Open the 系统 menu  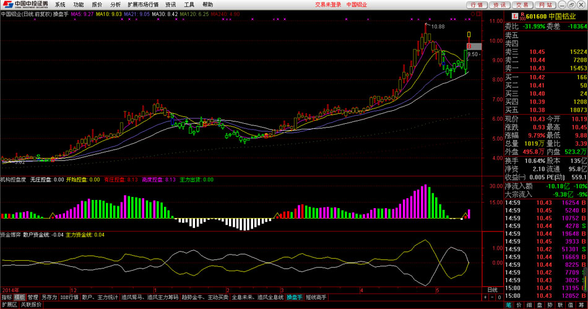[60, 4]
